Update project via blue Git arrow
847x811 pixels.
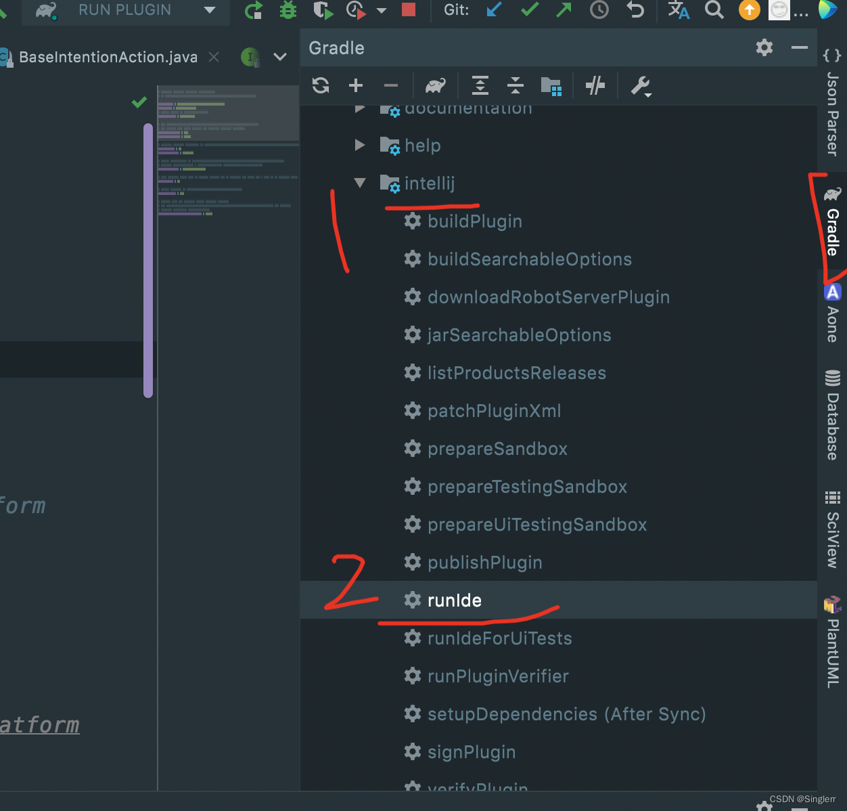tap(495, 9)
